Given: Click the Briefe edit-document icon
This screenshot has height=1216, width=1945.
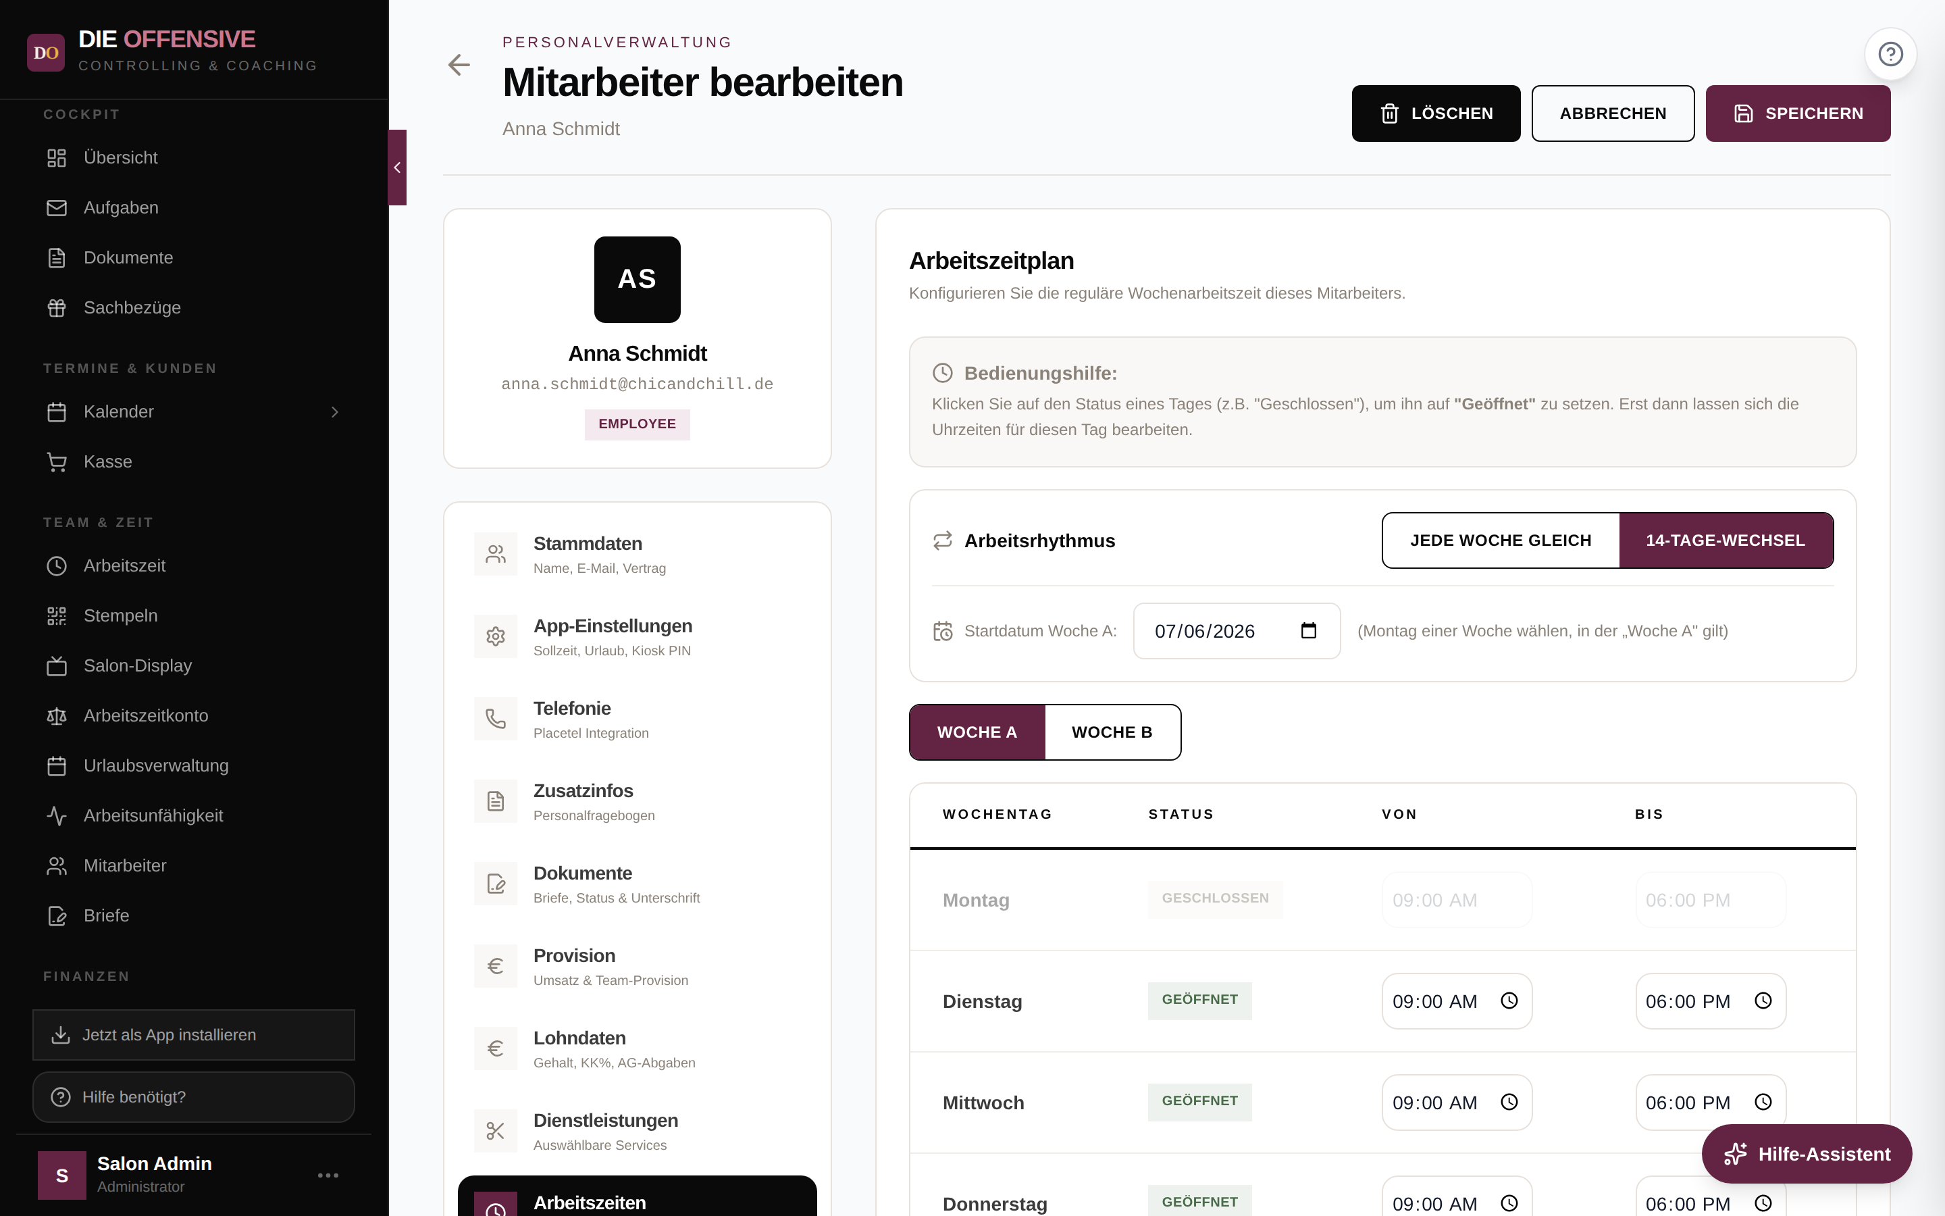Looking at the screenshot, I should [56, 915].
